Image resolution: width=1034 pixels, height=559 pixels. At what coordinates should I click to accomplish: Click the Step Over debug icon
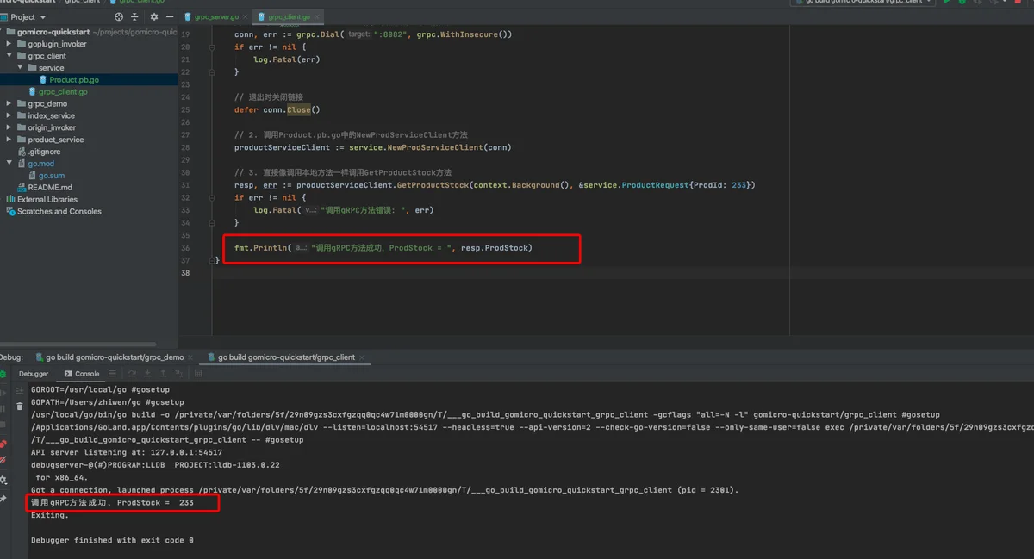(x=133, y=374)
